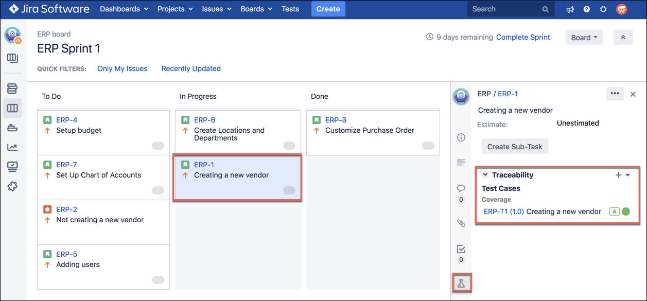
Task: Open attachments paperclip icon in issue panel
Action: pos(461,223)
